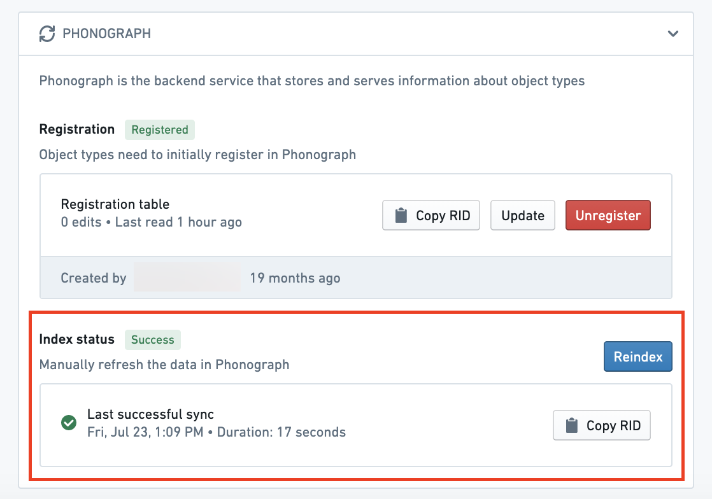Click the Phonograph sync arrows icon
Screen dimensions: 712x499
pos(47,34)
